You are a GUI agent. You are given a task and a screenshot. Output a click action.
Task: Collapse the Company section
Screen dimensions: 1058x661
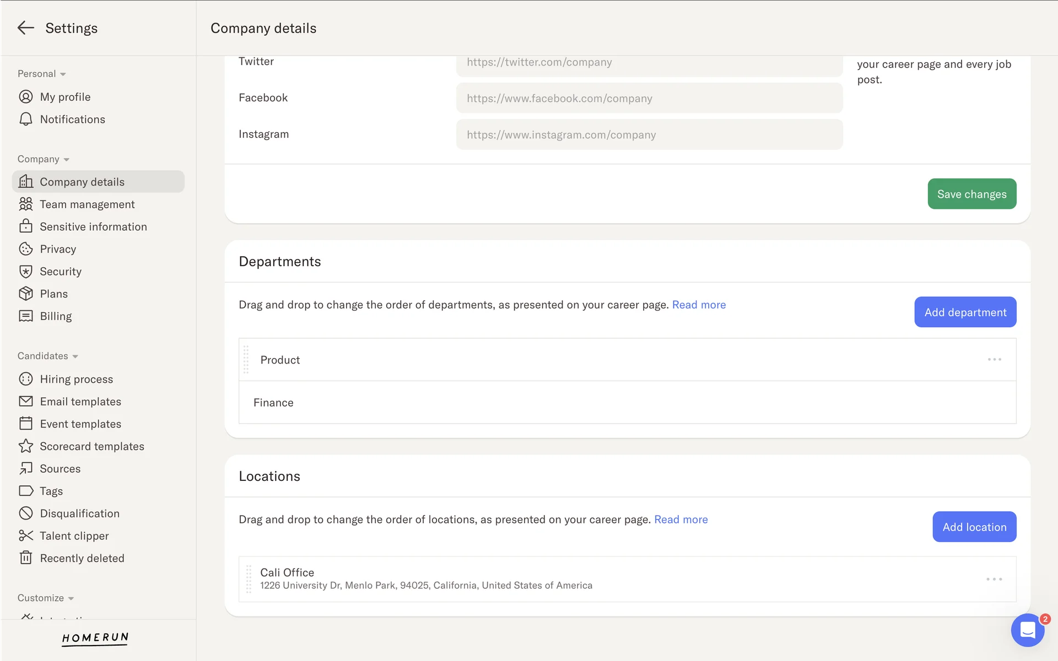tap(66, 160)
